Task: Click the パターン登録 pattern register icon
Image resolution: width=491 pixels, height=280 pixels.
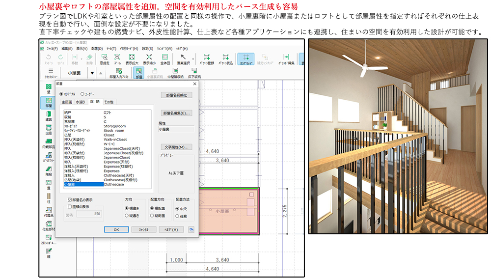Action: coord(207,59)
